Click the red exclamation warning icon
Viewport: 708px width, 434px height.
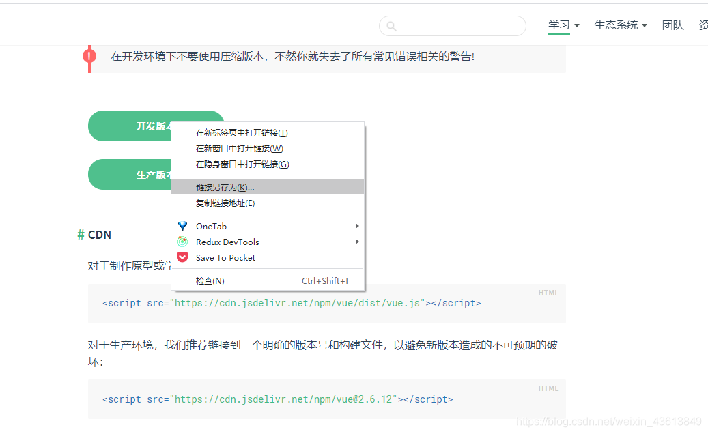click(x=89, y=57)
